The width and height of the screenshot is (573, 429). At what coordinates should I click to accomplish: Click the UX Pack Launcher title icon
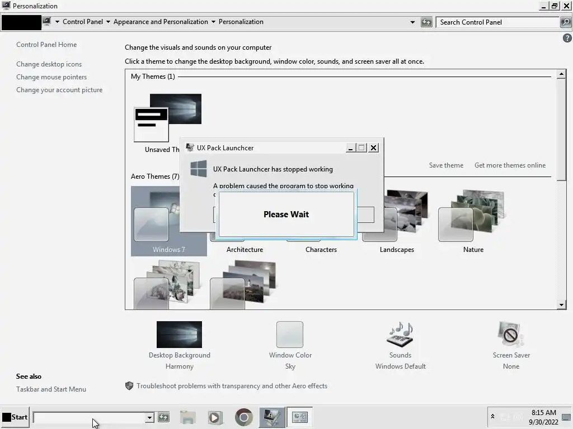coord(190,147)
